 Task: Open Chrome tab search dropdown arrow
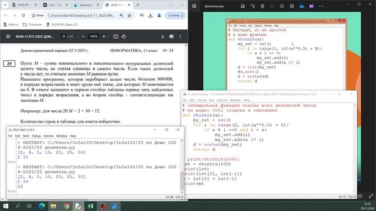tap(5, 5)
